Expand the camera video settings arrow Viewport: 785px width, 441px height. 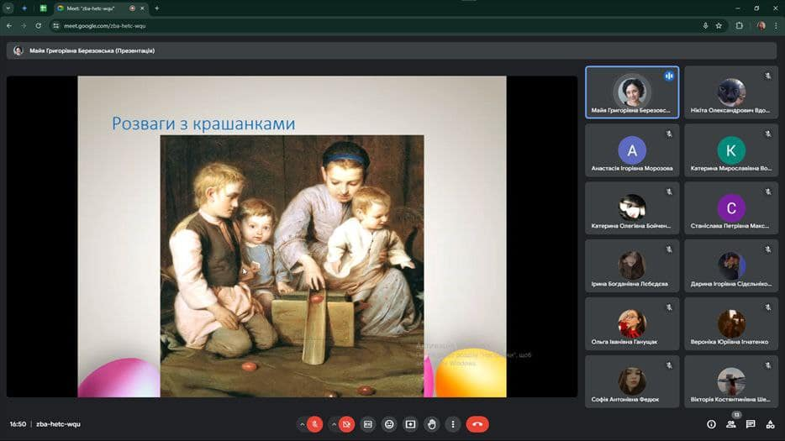(x=333, y=424)
